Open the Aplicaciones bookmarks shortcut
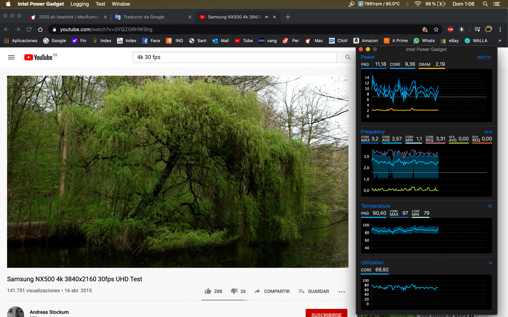Image resolution: width=508 pixels, height=317 pixels. (21, 41)
